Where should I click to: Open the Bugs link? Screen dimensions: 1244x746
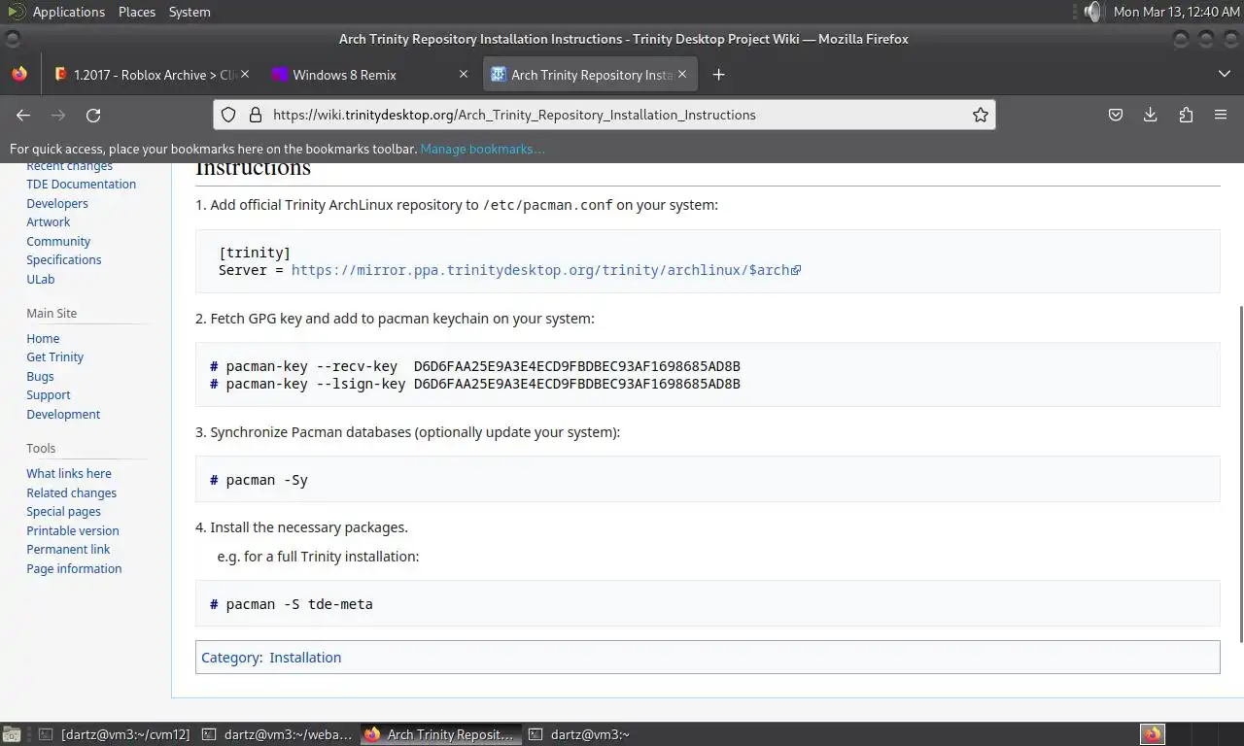point(40,377)
